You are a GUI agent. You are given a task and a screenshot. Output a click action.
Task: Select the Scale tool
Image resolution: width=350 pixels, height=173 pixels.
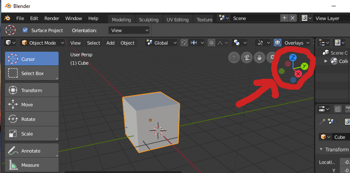32,134
